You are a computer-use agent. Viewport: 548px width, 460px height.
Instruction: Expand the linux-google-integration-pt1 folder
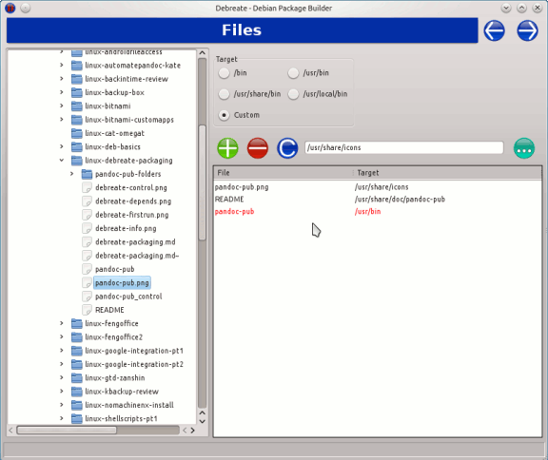pos(62,351)
